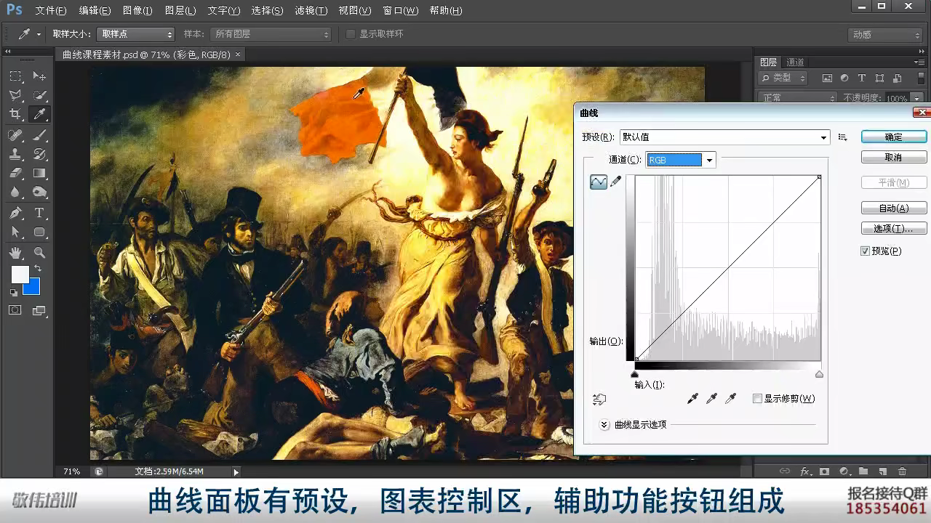Screen dimensions: 931x523
Task: Toggle the 显示取样环 checkbox
Action: [351, 34]
